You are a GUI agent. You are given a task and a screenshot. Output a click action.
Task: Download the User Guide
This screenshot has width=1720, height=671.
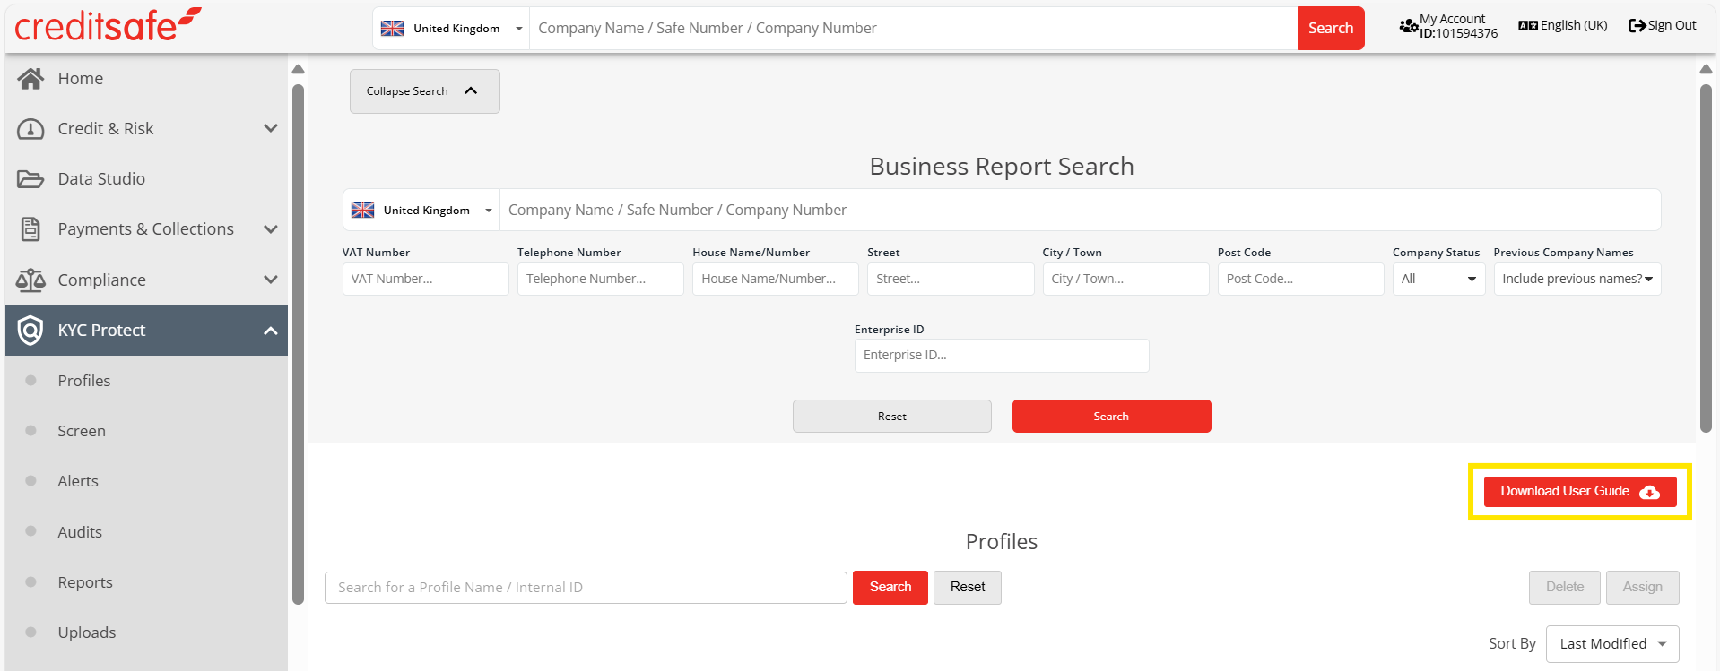[1580, 492]
